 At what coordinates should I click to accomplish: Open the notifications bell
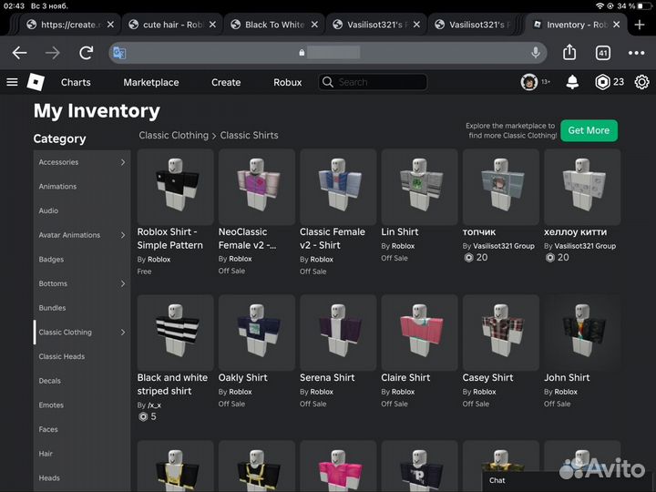[572, 82]
